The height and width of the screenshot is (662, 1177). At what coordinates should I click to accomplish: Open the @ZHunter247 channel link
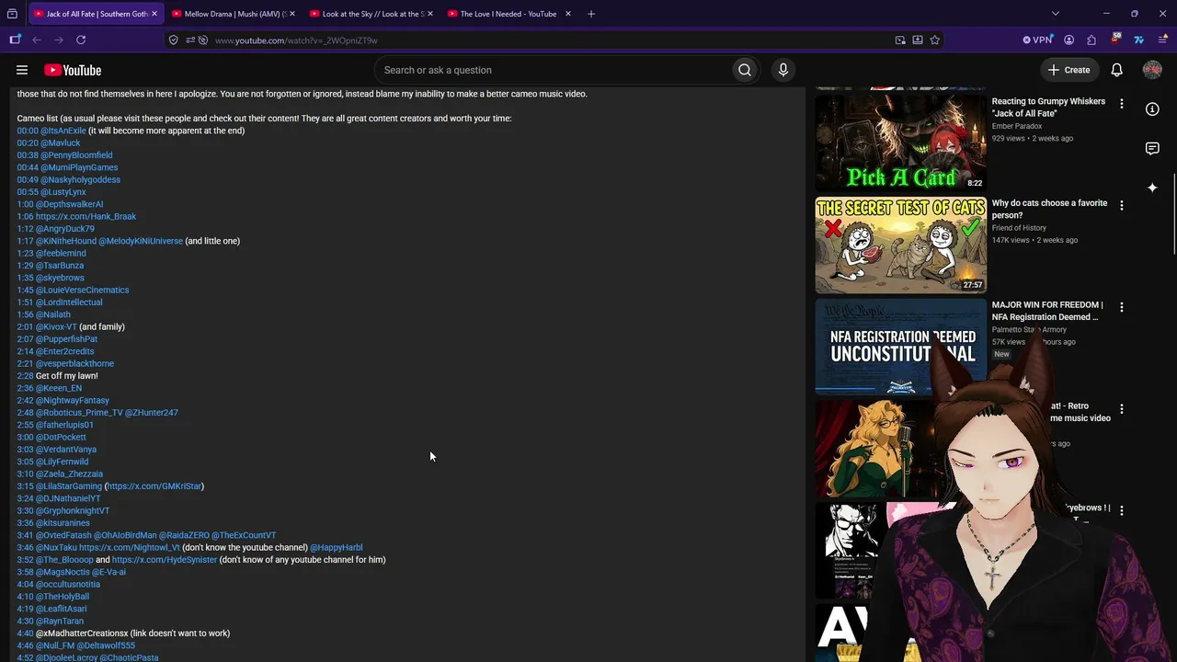(152, 413)
